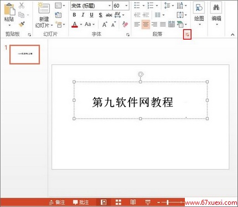Screen dimensions: 238x207
Task: Start Slide Show from status bar
Action: [x=148, y=203]
